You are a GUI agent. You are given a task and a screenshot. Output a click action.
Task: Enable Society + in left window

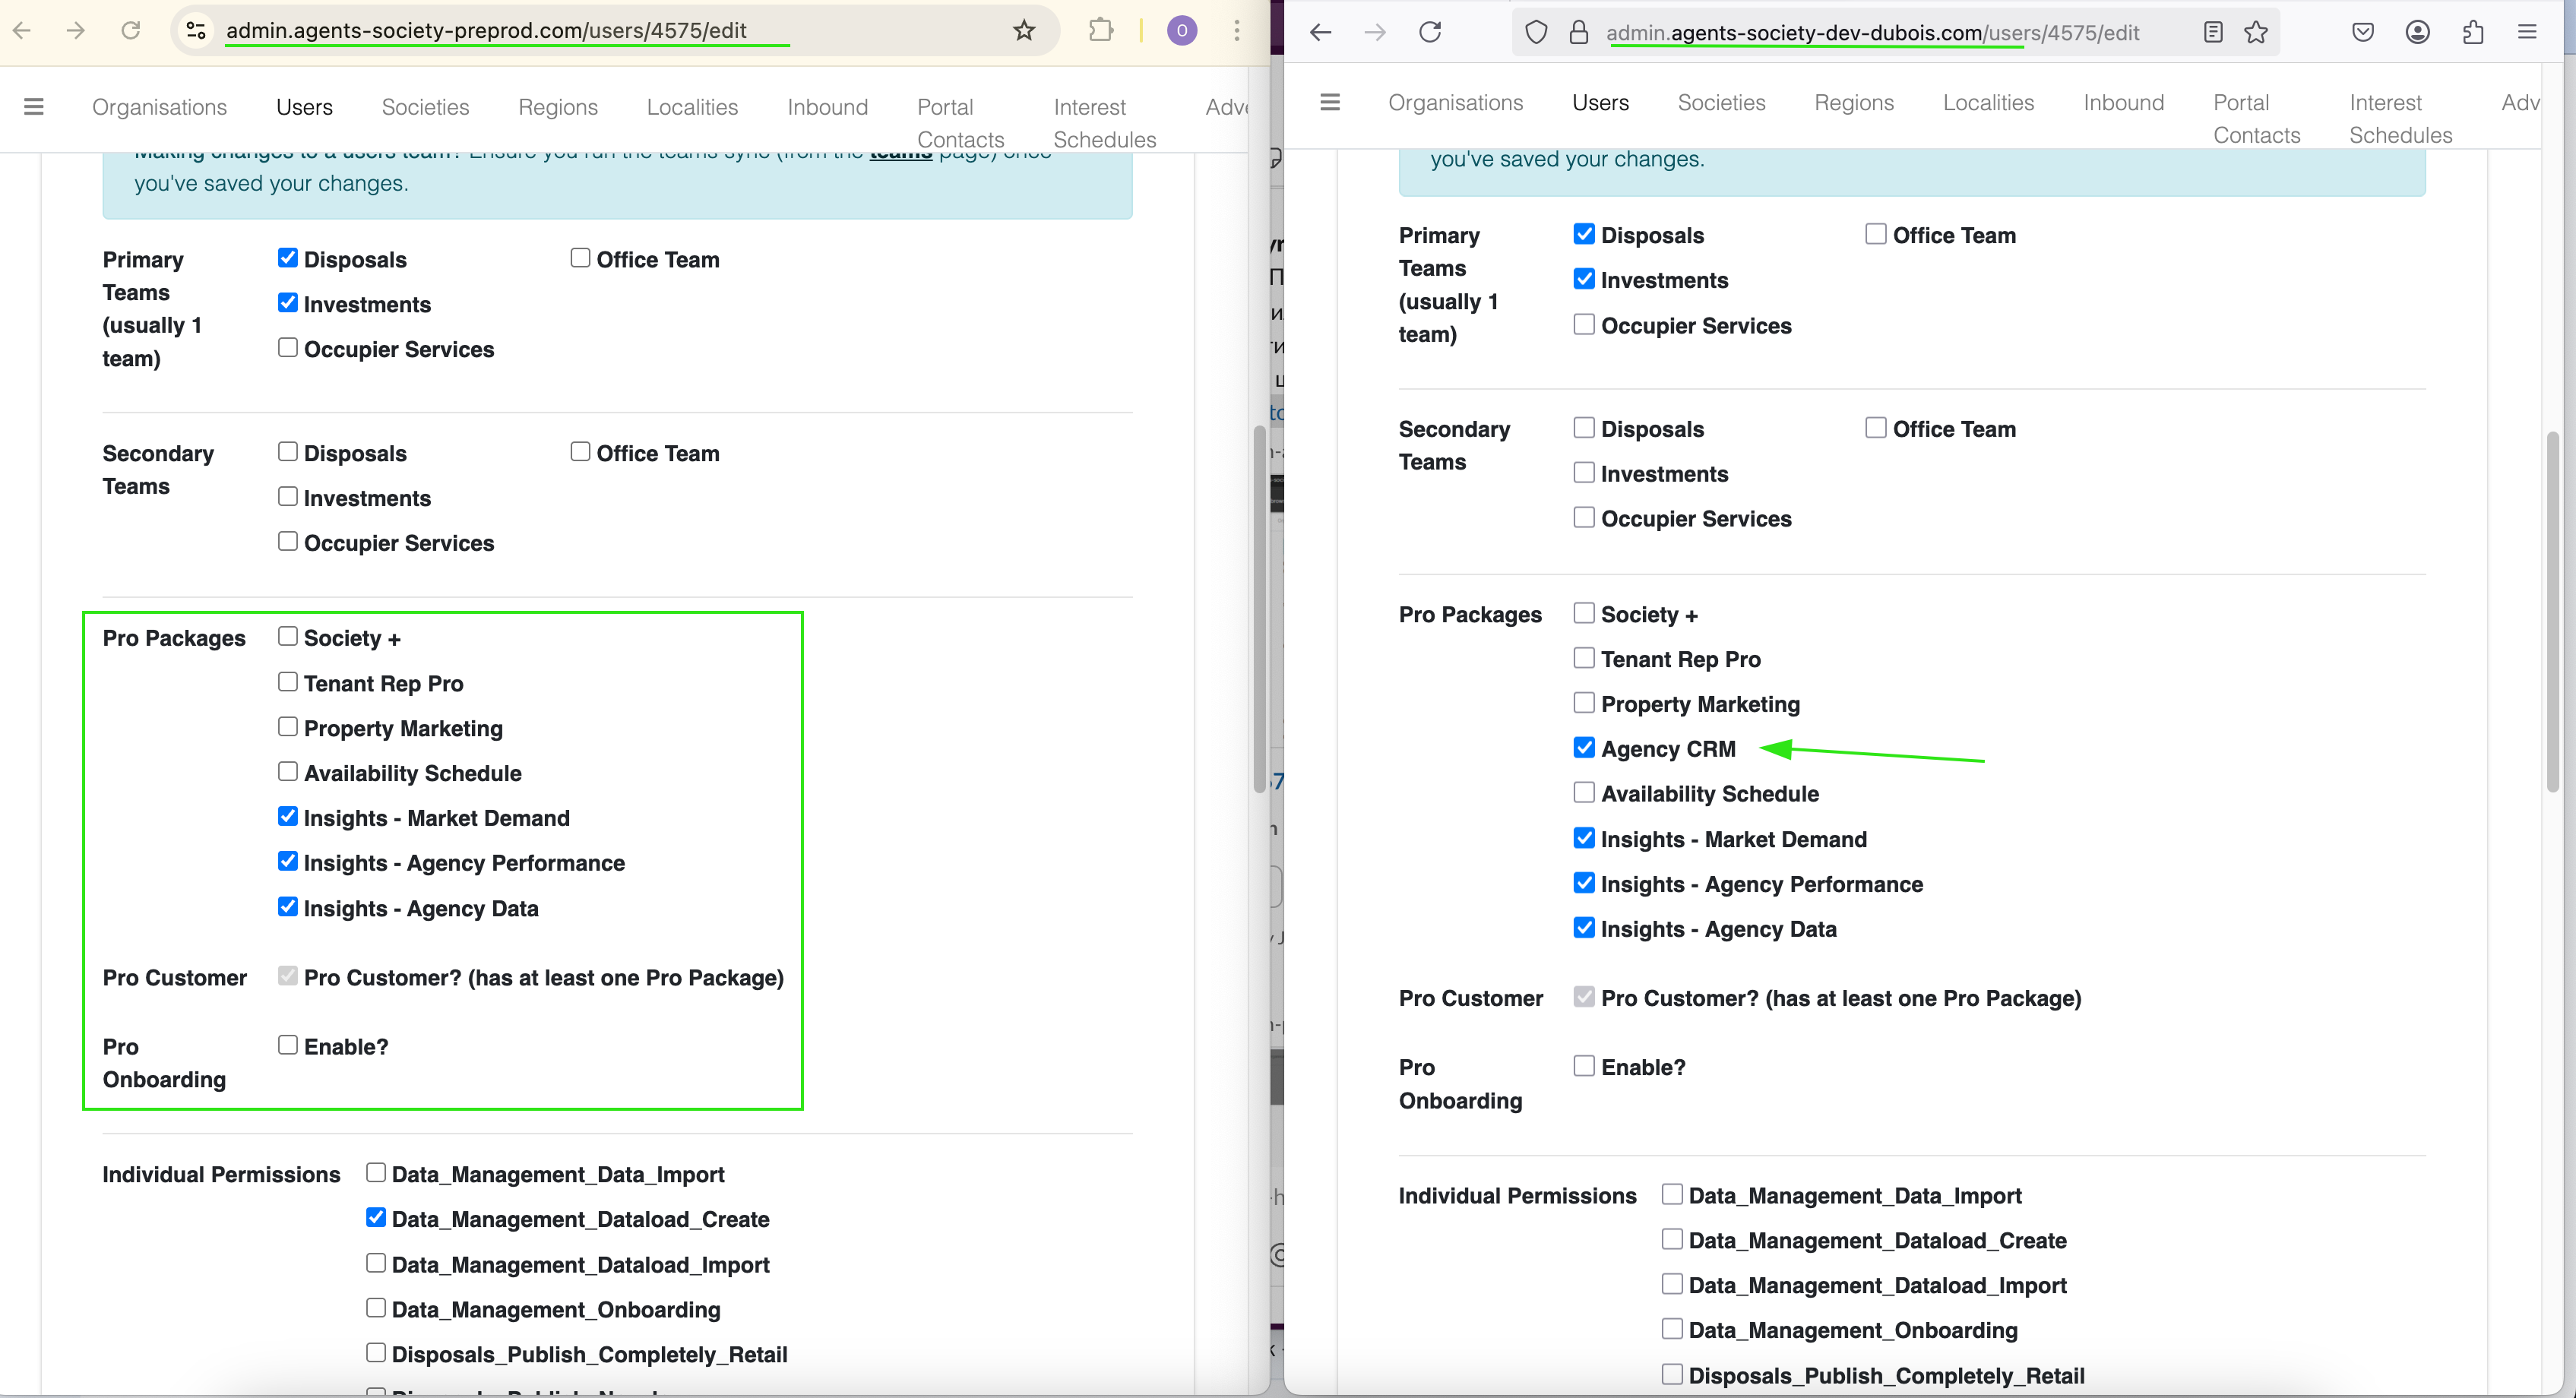point(288,637)
